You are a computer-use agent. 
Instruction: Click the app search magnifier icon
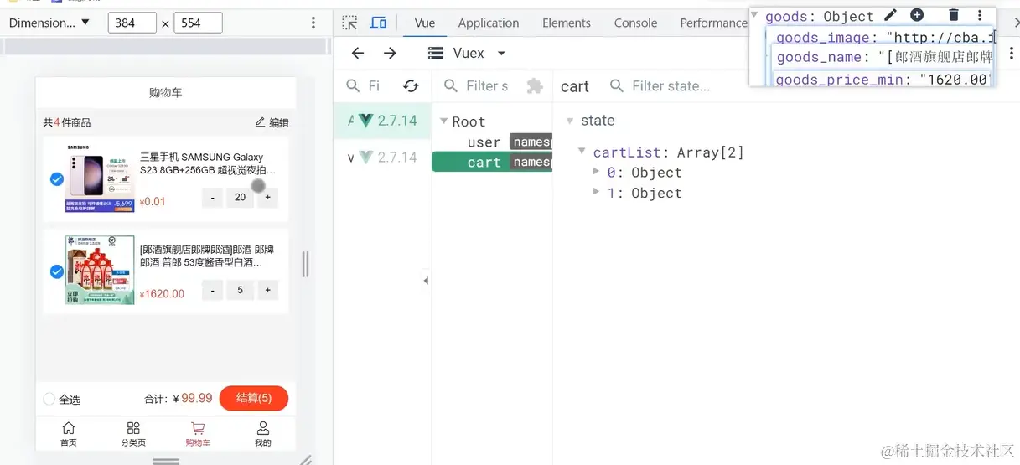click(354, 86)
